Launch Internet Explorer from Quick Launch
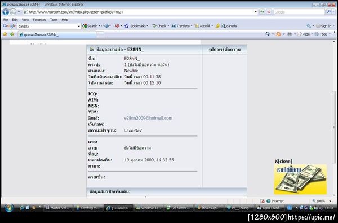Viewport: 338px width, 223px height. click(x=21, y=208)
